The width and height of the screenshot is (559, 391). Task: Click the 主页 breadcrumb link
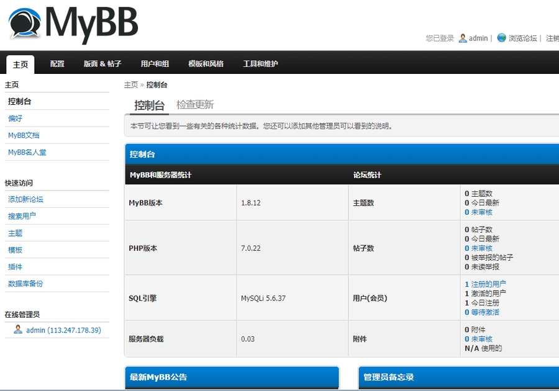(130, 85)
